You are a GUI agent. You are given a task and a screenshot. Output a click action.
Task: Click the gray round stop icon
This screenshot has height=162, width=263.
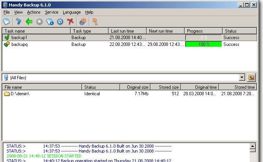tap(40, 22)
